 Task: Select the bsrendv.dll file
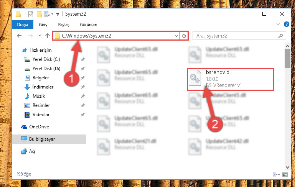[x=230, y=79]
